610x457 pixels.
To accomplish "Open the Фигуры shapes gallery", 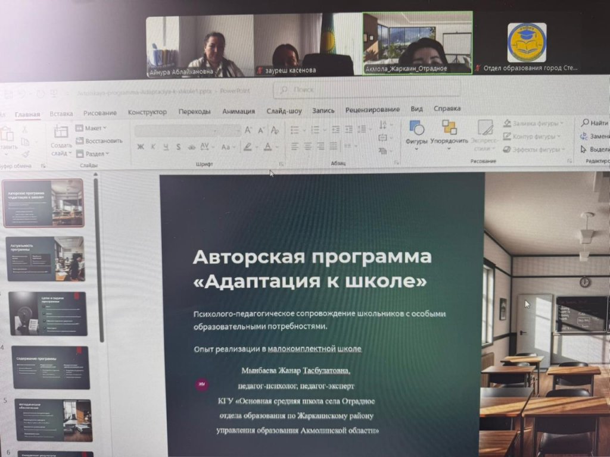I will [x=416, y=135].
